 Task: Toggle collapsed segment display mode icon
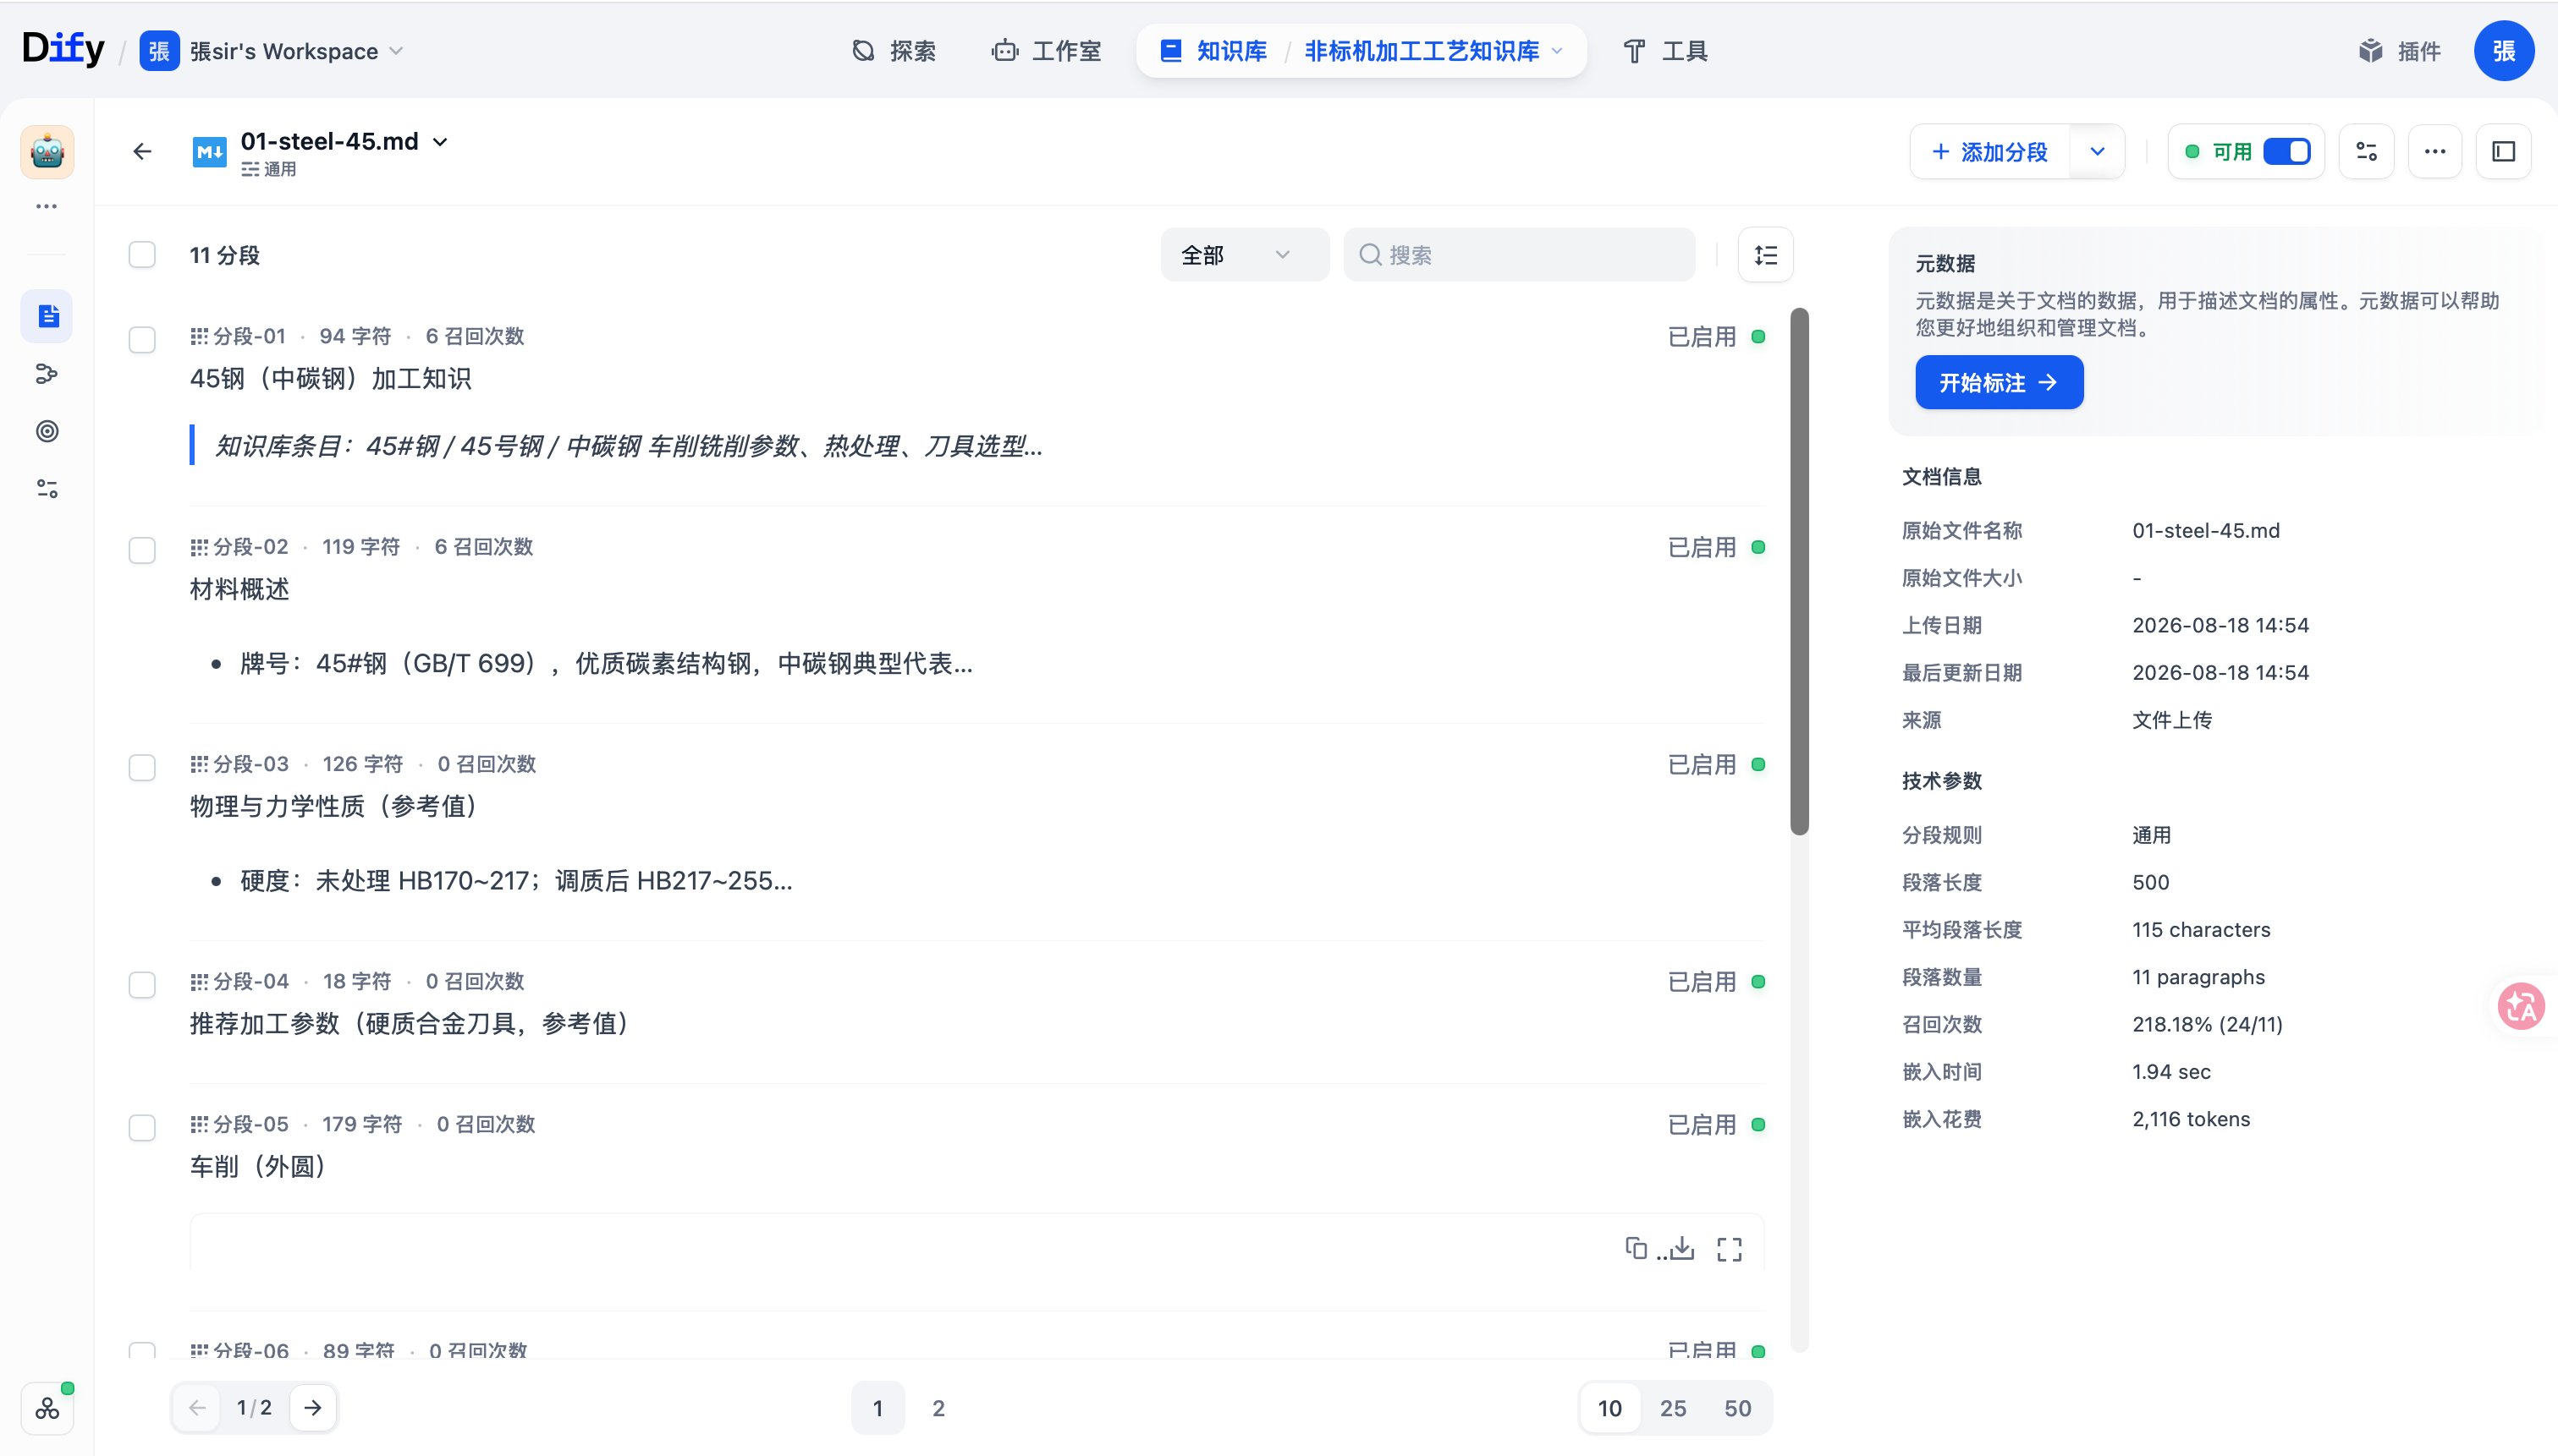1765,255
